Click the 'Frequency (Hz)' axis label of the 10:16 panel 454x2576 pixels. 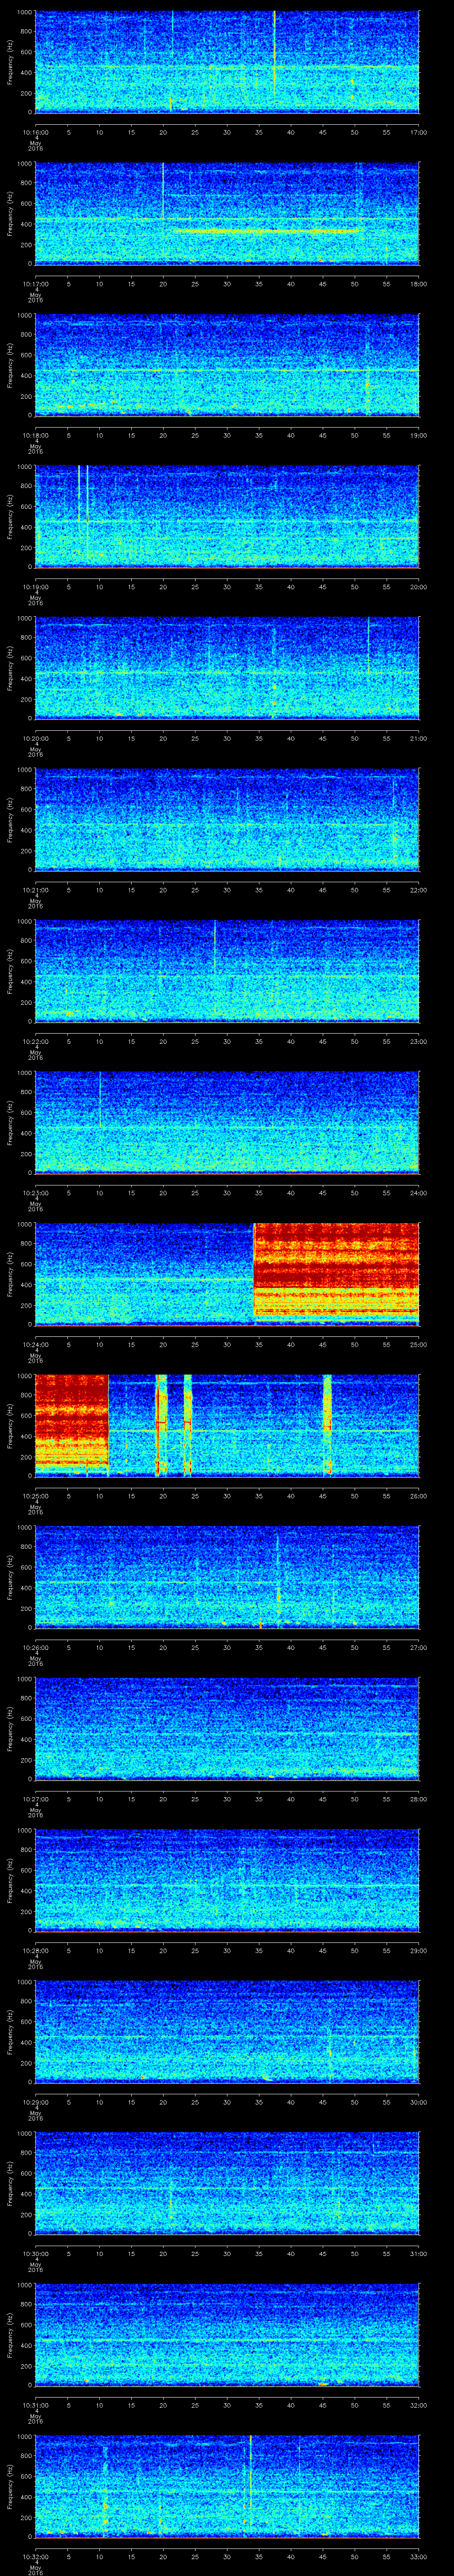(11, 62)
